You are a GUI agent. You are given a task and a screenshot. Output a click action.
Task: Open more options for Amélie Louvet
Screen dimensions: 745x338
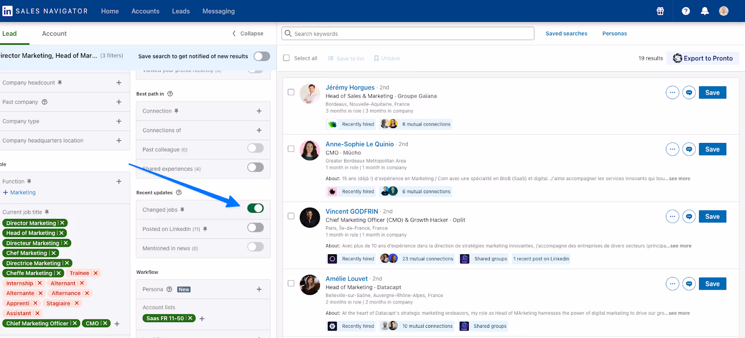click(x=672, y=284)
